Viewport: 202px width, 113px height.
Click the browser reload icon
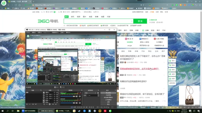(x=16, y=5)
